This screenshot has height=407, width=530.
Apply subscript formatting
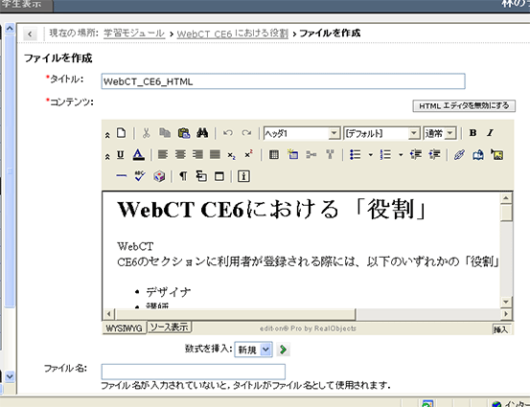pyautogui.click(x=231, y=155)
